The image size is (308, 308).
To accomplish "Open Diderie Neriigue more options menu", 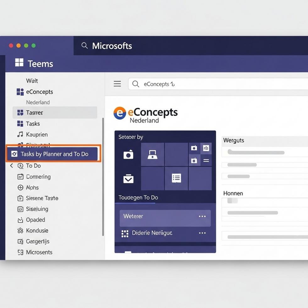I will coord(202,233).
